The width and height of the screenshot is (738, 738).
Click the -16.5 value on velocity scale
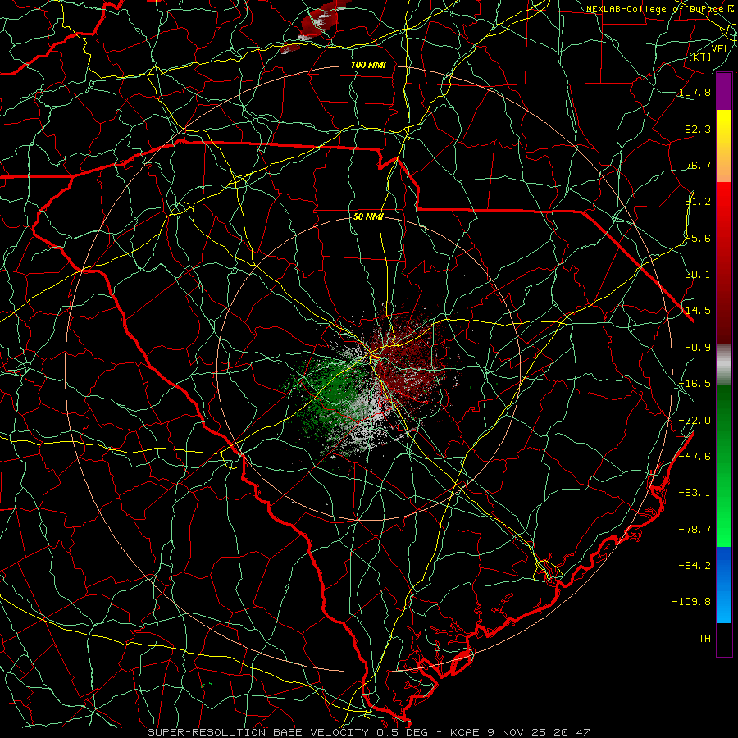click(x=695, y=384)
